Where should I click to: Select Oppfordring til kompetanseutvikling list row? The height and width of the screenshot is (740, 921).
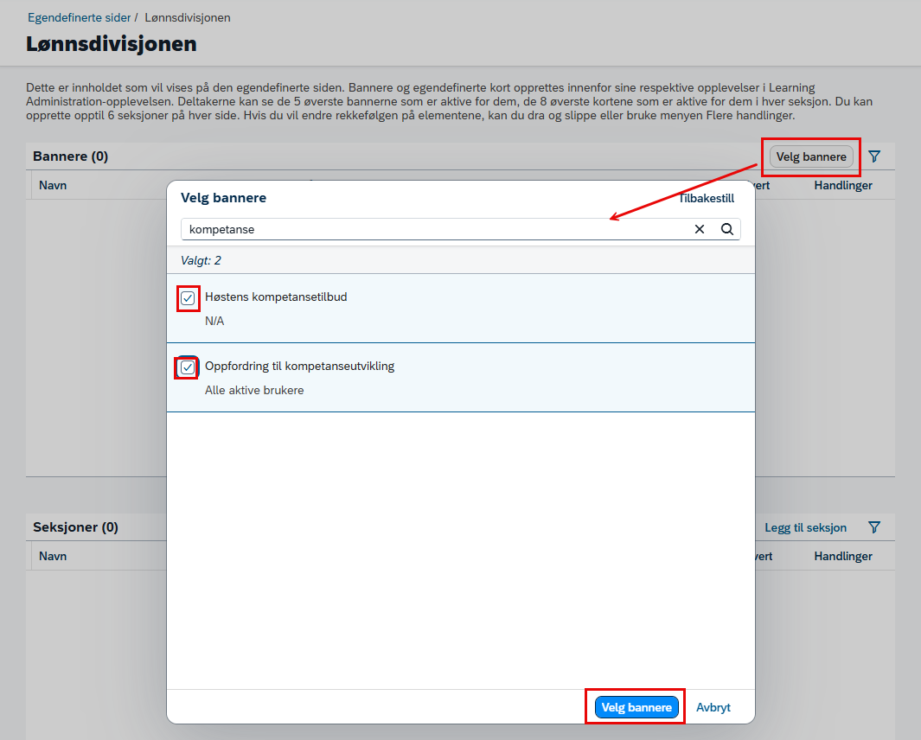pos(460,378)
